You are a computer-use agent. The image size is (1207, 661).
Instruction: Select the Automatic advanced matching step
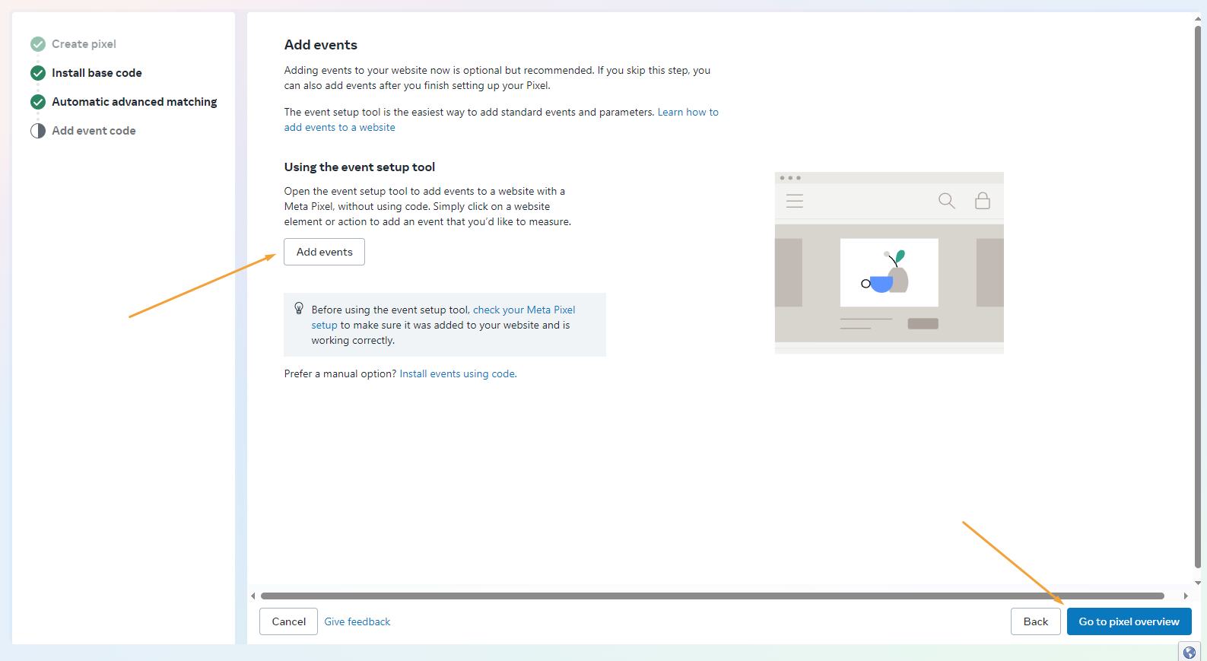134,102
